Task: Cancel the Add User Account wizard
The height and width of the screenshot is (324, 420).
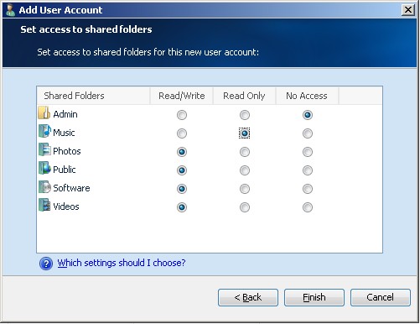Action: [381, 297]
